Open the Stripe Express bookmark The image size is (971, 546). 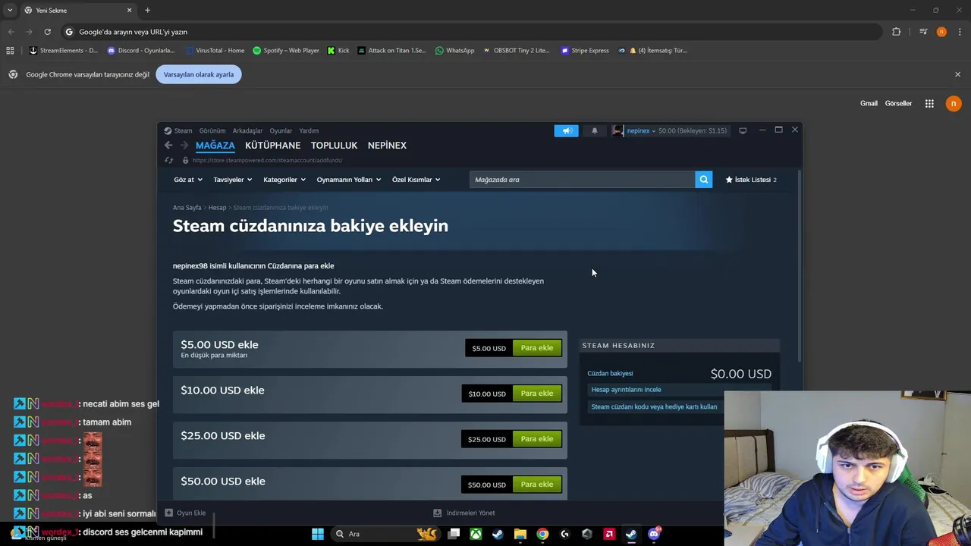pyautogui.click(x=585, y=51)
